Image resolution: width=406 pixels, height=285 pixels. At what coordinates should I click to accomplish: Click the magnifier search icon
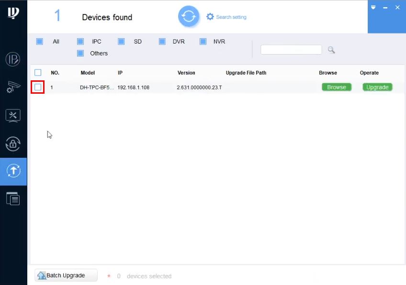[x=331, y=50]
